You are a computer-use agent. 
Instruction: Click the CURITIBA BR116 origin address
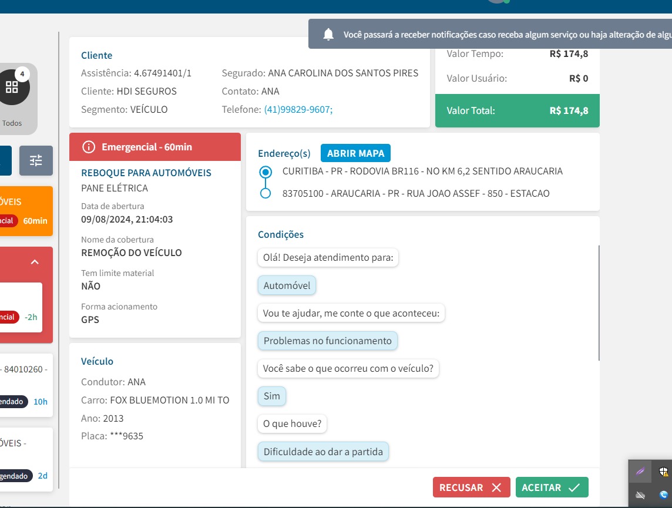click(x=422, y=171)
